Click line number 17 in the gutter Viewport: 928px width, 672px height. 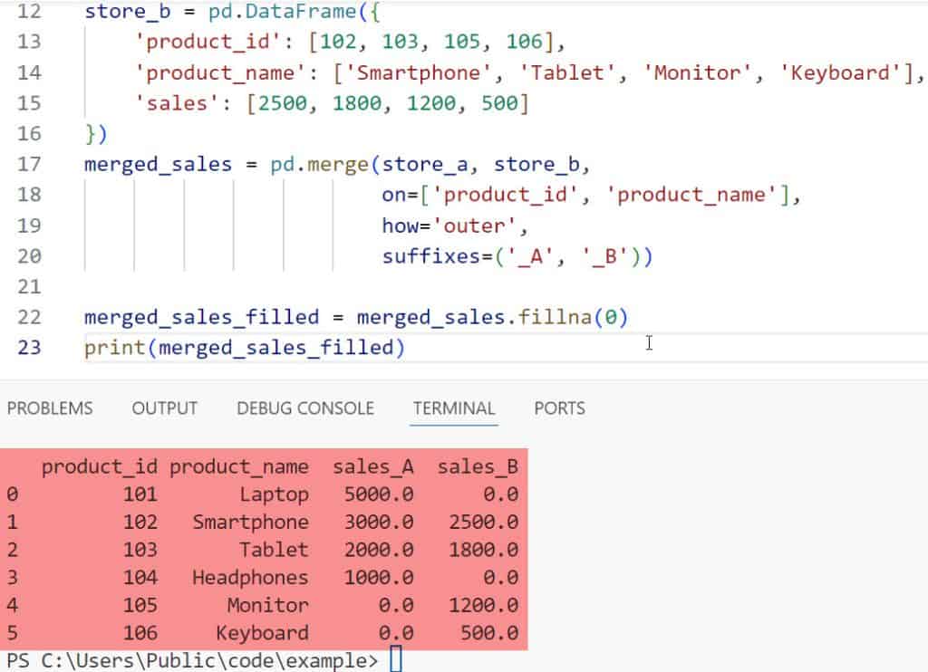[x=29, y=164]
